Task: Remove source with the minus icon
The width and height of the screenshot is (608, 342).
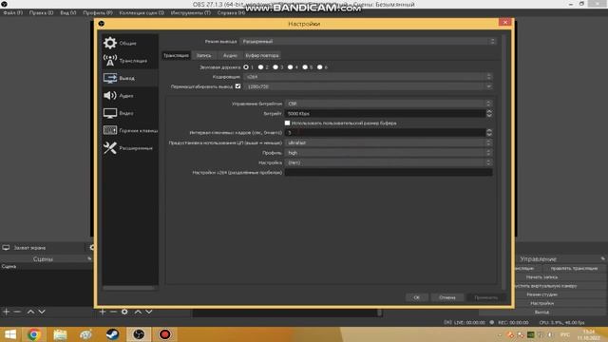Action: pos(113,312)
